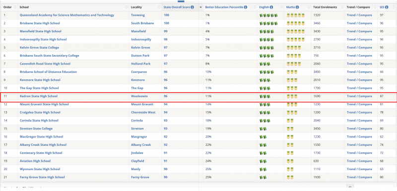Image resolution: width=397 pixels, height=191 pixels.
Task: Click score 99 in Mansfield row
Action: point(165,31)
